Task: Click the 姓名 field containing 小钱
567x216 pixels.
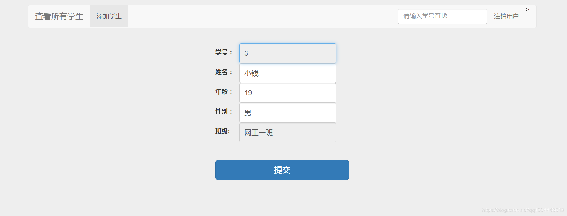Action: tap(287, 73)
